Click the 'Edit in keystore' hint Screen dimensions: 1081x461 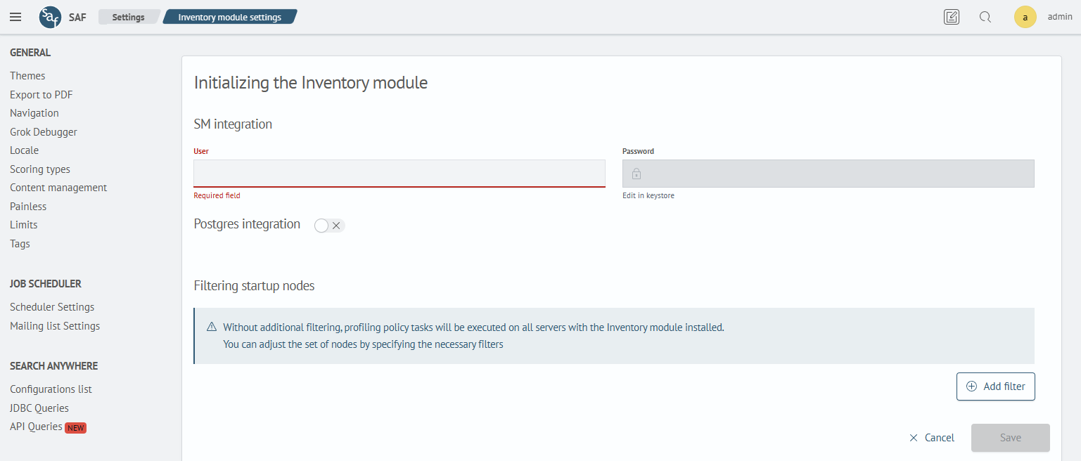point(648,195)
